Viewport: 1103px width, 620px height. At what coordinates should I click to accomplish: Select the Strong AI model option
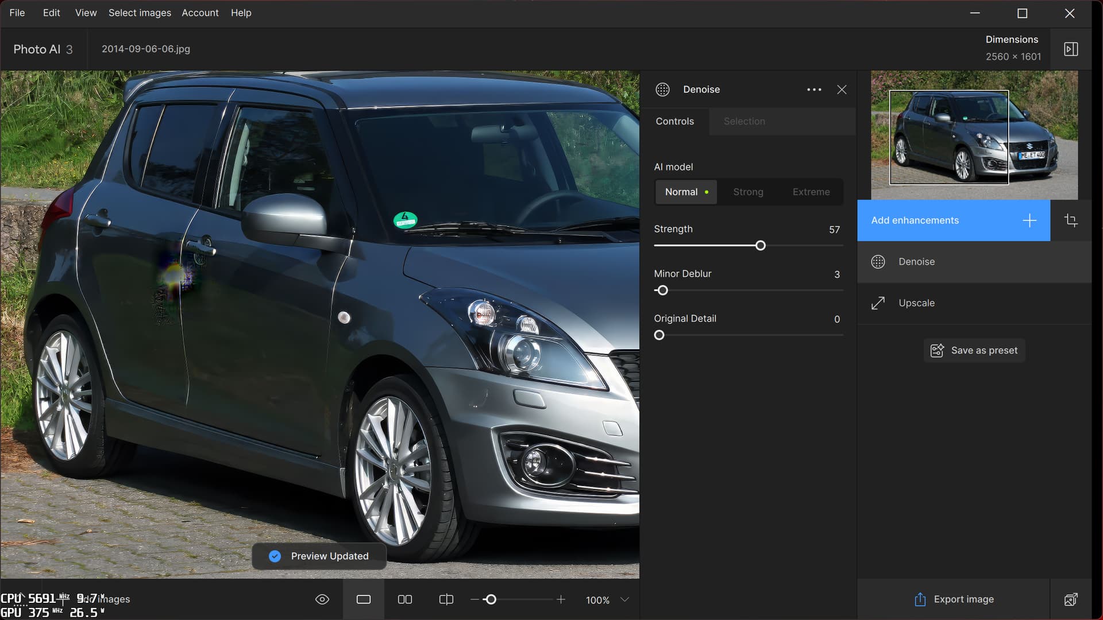pos(748,192)
